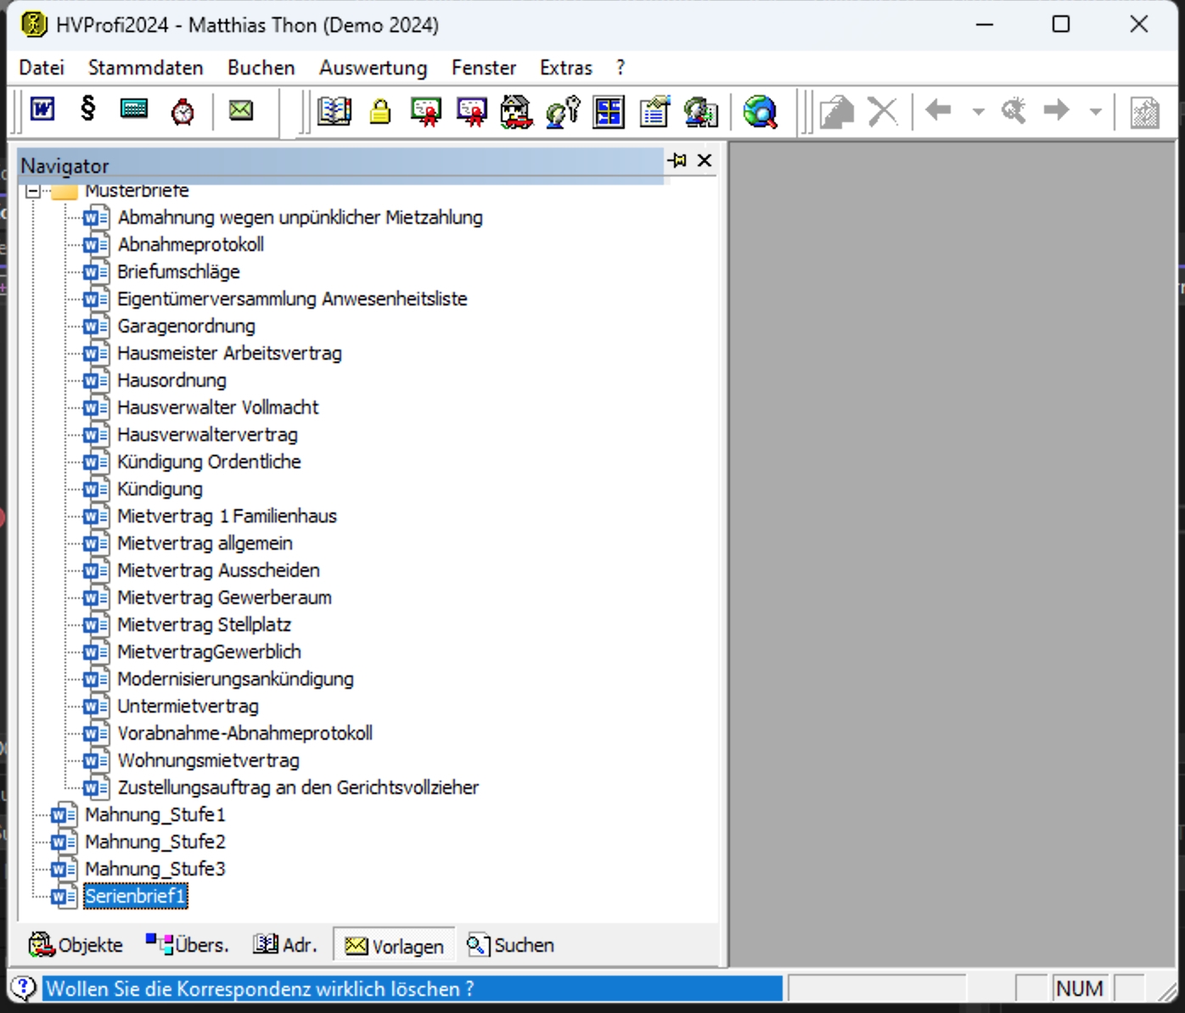Open the paragraph sign (§) tool
This screenshot has height=1013, width=1185.
coord(87,109)
